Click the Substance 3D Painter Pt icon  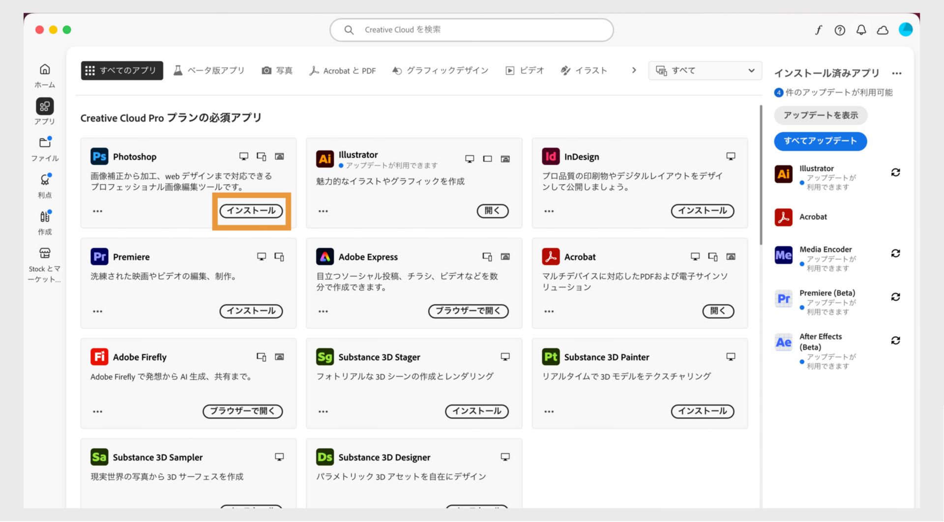[x=551, y=357]
